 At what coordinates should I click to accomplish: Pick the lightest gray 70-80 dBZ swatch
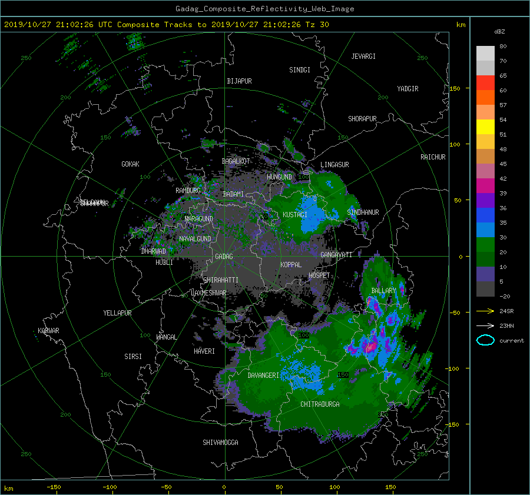tap(485, 53)
